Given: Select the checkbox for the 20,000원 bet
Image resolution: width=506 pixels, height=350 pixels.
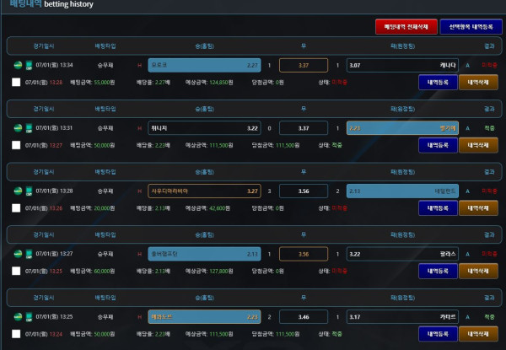Looking at the screenshot, I should [16, 208].
